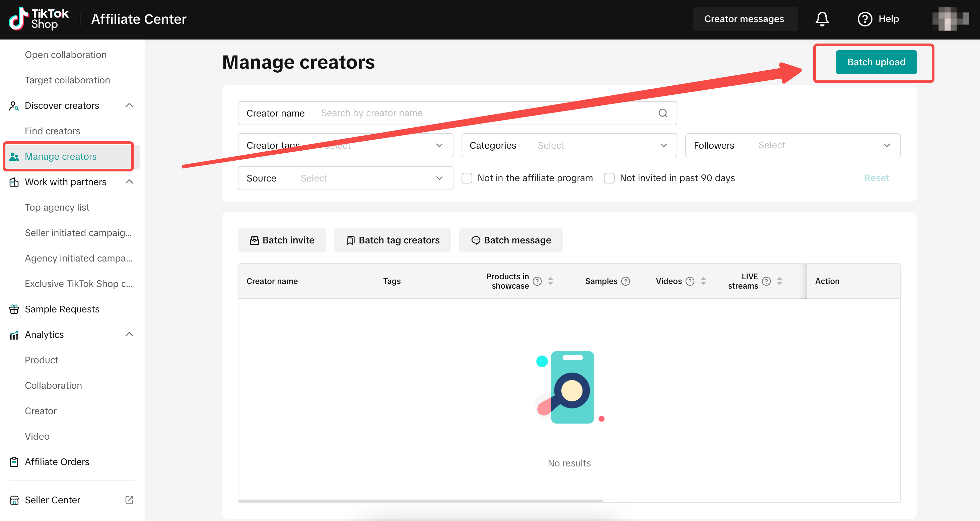This screenshot has width=980, height=521.
Task: Click the Batch invite button
Action: pyautogui.click(x=282, y=240)
